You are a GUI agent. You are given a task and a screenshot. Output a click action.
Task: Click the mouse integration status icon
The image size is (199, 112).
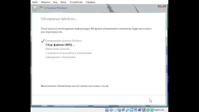(148, 110)
